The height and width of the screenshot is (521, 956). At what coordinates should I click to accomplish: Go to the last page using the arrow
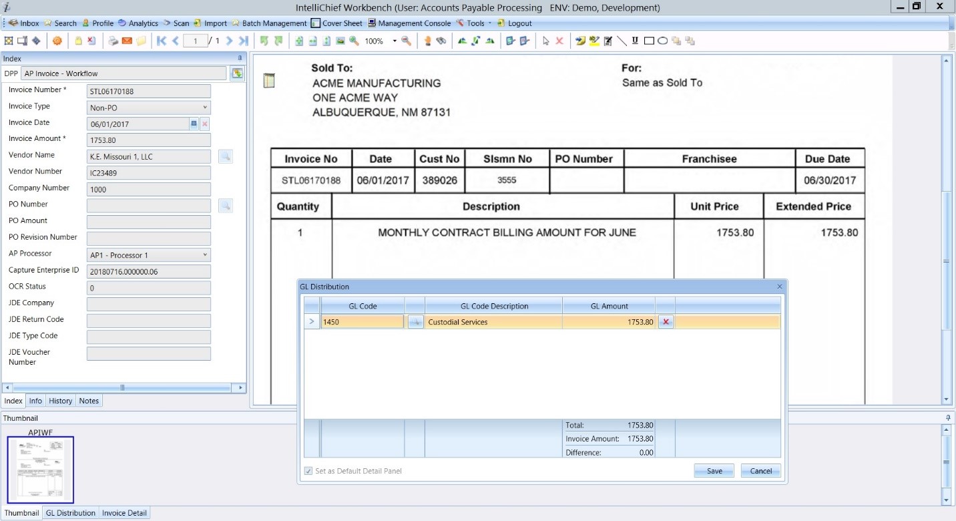tap(244, 41)
